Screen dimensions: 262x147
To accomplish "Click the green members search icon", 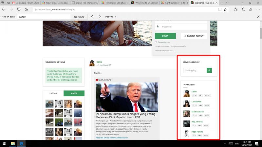I will (209, 70).
